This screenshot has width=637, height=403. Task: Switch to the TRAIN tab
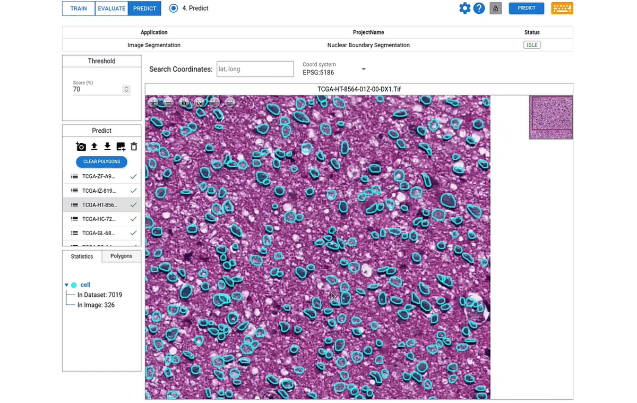pyautogui.click(x=79, y=8)
